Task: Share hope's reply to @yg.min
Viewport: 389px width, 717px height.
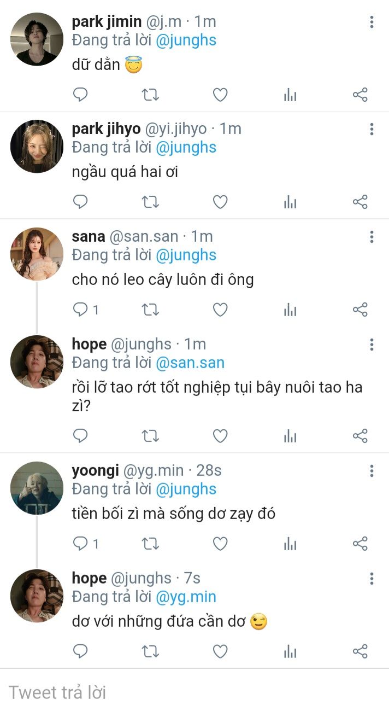Action: (x=360, y=651)
